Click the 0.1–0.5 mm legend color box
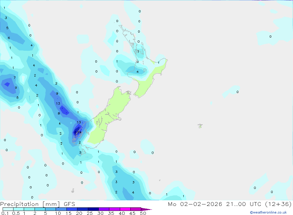Image resolution: width=293 pixels, height=215 pixels. click(8, 209)
